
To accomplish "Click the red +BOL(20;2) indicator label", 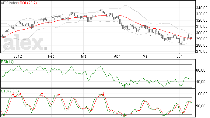I will 27,3.
